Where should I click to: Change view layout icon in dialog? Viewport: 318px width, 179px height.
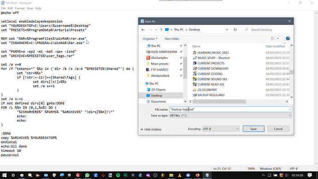click(273, 38)
